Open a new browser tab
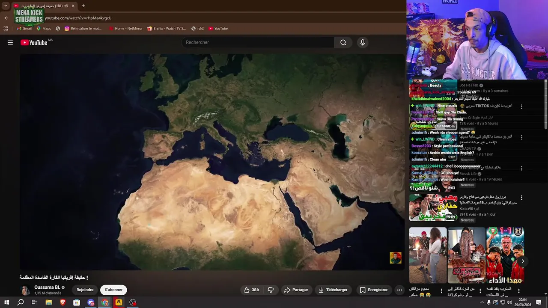Image resolution: width=548 pixels, height=308 pixels. pyautogui.click(x=83, y=6)
